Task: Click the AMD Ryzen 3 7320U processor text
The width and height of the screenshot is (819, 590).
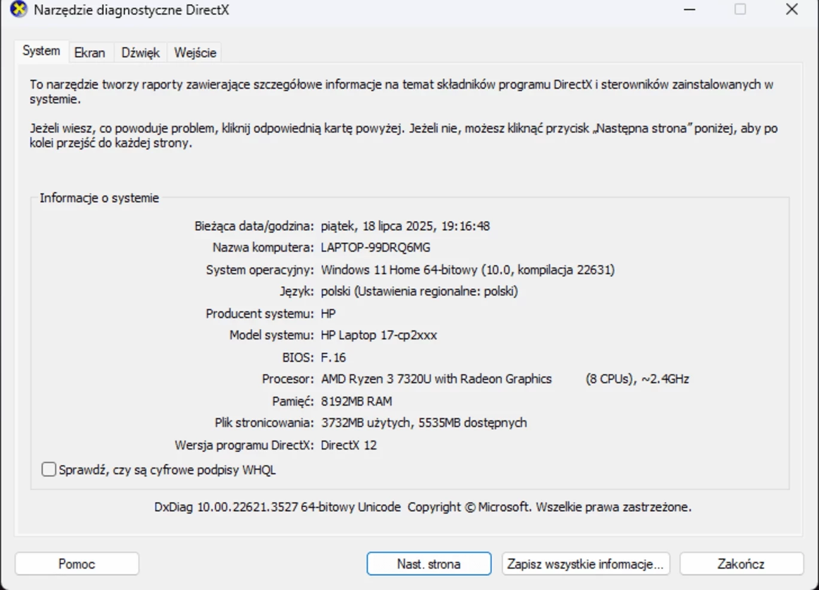Action: [436, 379]
